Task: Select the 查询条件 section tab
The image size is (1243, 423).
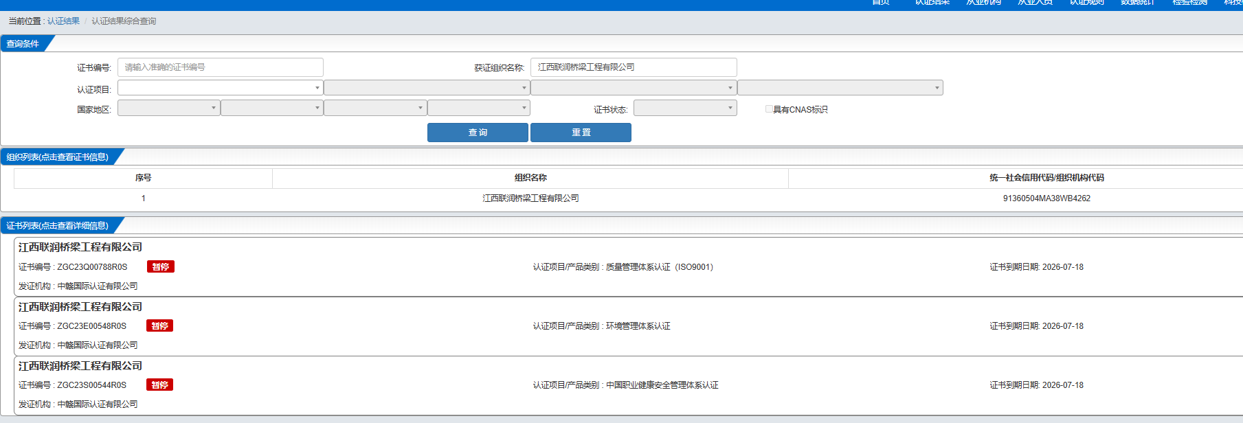Action: [x=23, y=44]
